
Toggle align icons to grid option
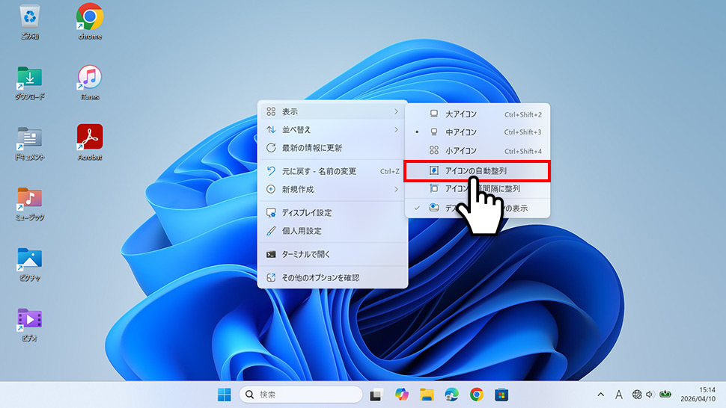pos(478,188)
